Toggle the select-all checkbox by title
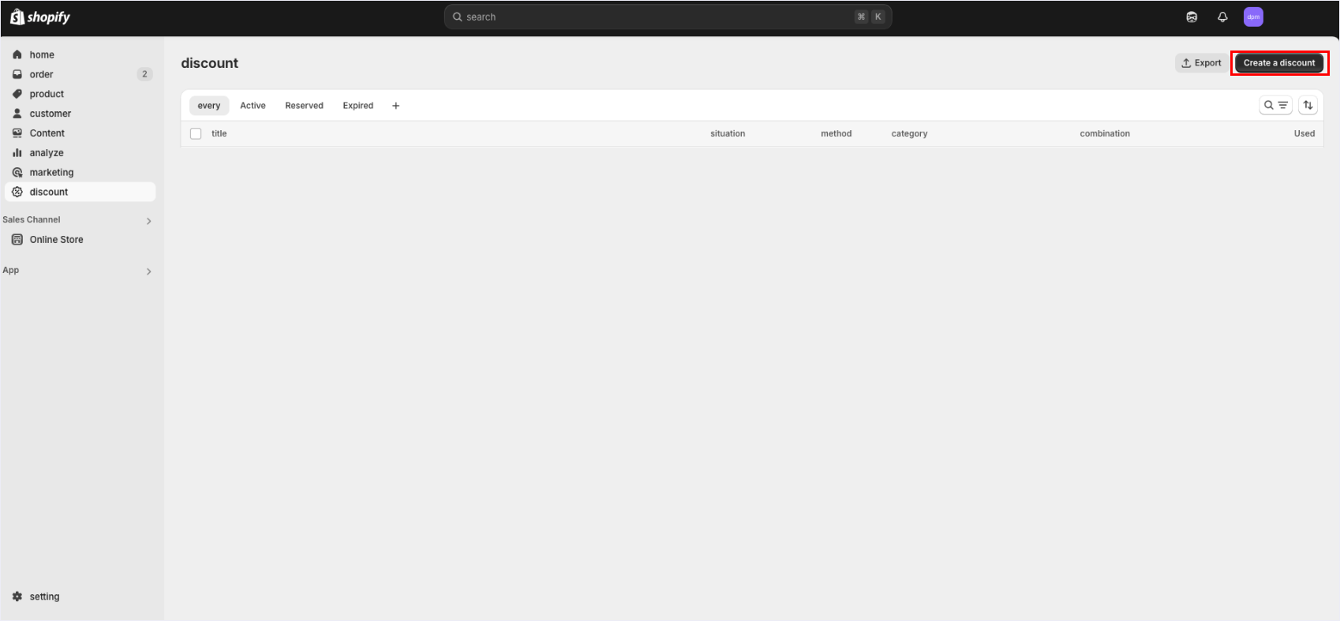The width and height of the screenshot is (1340, 621). pyautogui.click(x=196, y=133)
